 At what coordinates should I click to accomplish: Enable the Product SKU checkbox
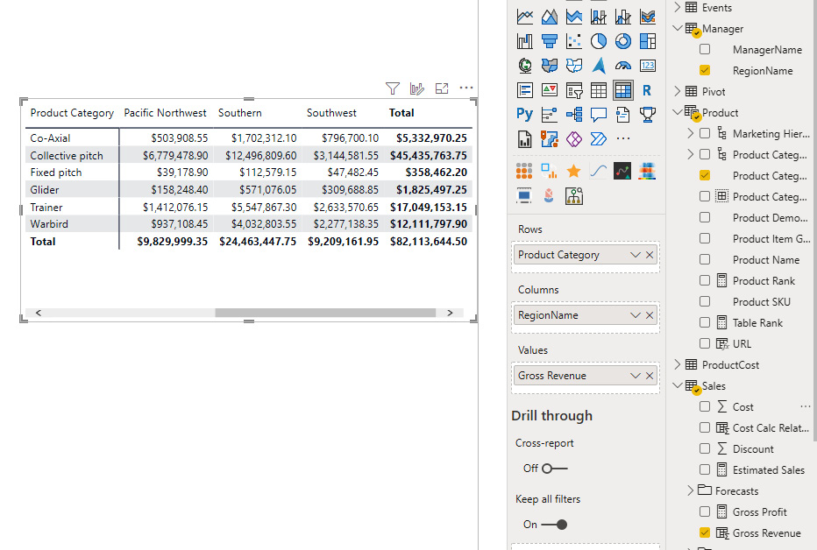pos(705,302)
